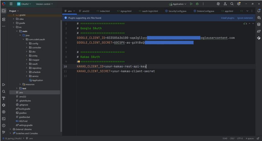Debug the Application configuration

197,4
